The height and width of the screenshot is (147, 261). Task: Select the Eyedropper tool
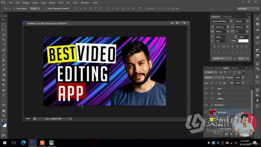pyautogui.click(x=4, y=45)
